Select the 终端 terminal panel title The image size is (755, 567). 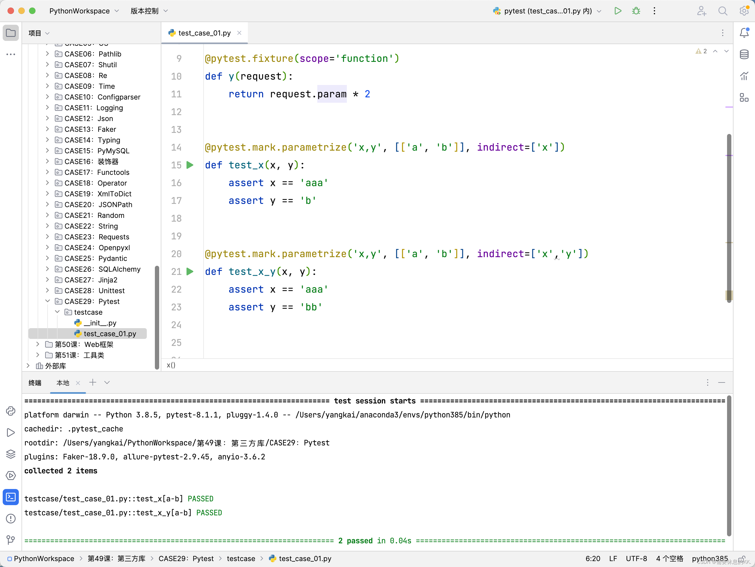tap(35, 383)
